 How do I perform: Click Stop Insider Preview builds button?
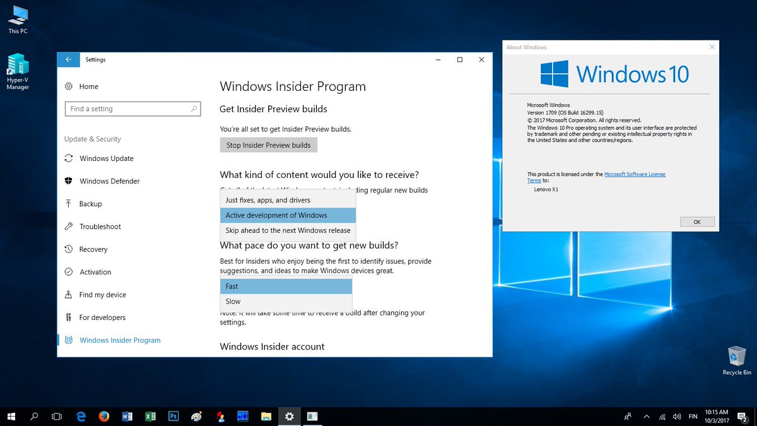[269, 145]
